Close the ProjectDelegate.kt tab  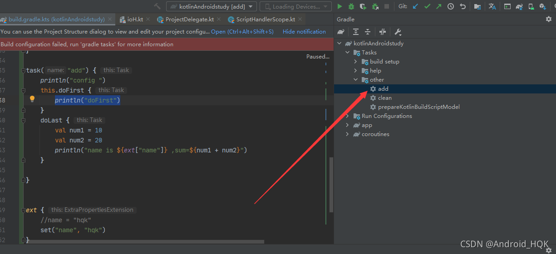pos(219,20)
